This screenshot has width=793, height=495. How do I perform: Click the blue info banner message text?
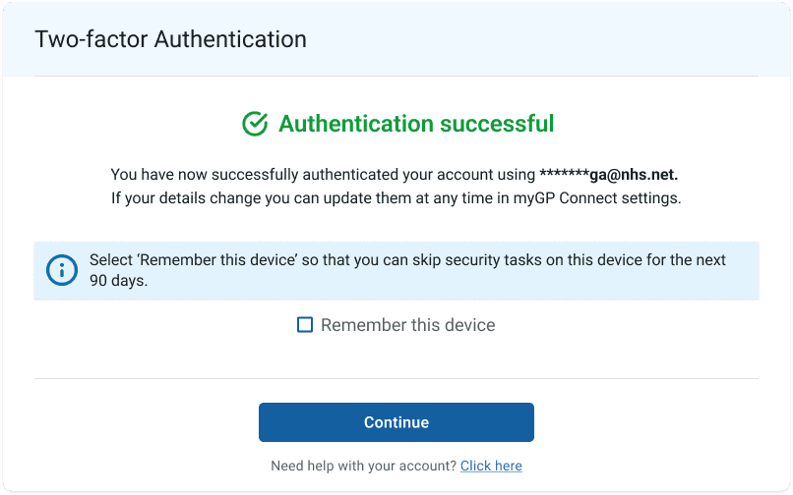[407, 270]
